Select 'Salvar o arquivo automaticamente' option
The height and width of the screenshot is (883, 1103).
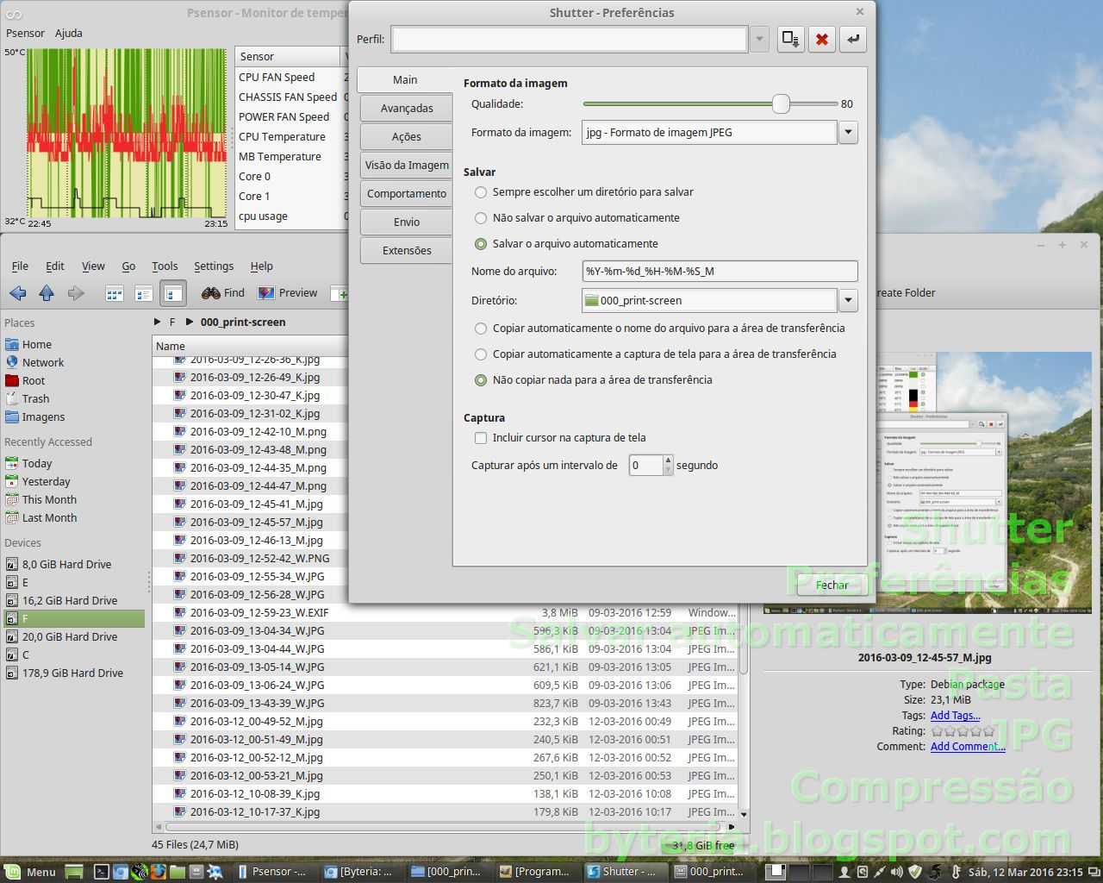coord(481,244)
